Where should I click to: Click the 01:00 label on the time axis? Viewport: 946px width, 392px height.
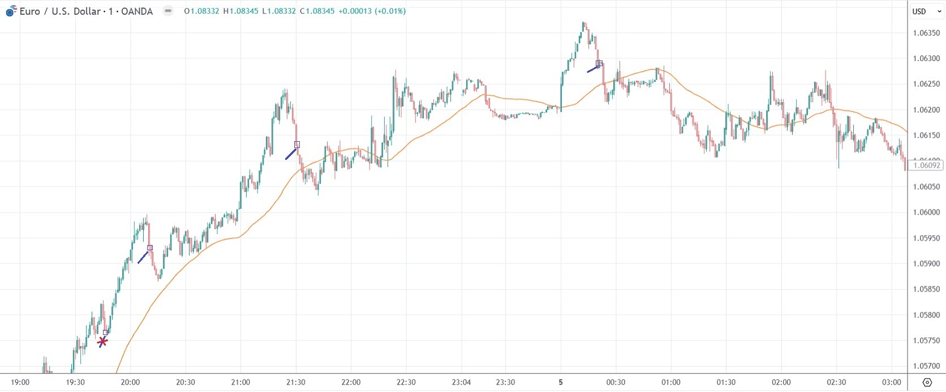tap(671, 382)
